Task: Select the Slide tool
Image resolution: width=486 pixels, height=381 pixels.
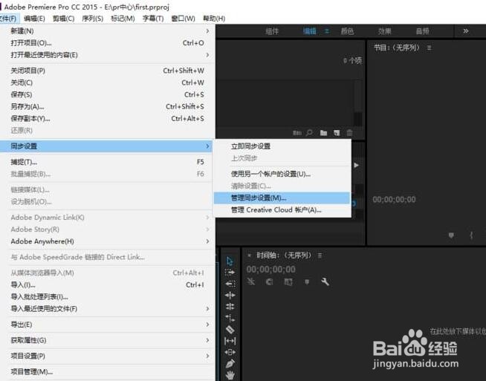Action: tap(230, 352)
